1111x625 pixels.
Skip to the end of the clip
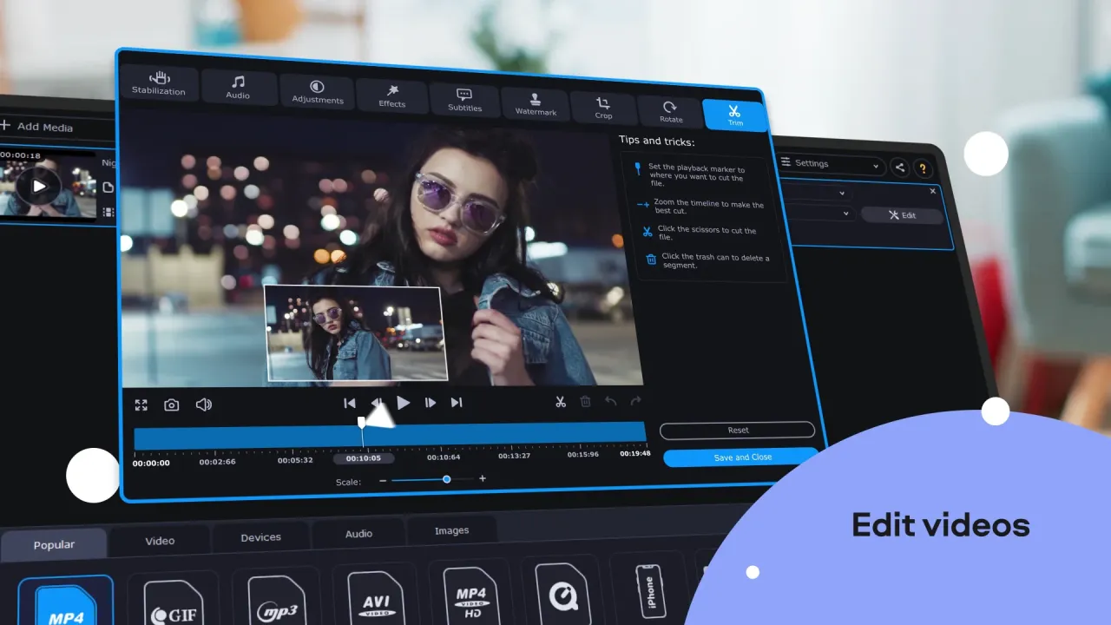coord(457,403)
